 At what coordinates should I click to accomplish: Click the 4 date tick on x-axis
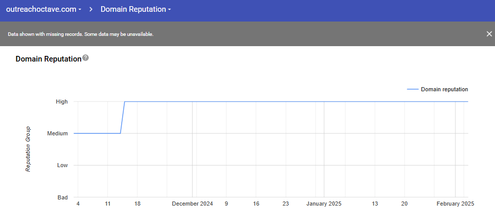[78, 204]
